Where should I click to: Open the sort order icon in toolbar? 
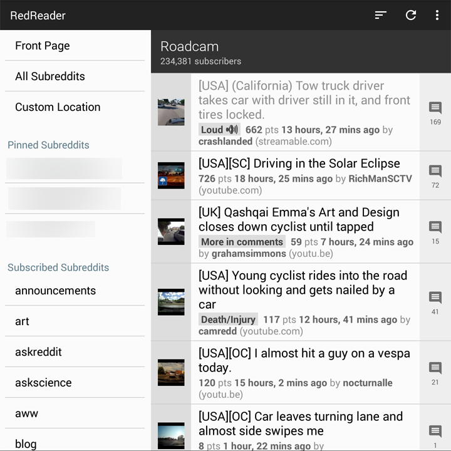381,15
